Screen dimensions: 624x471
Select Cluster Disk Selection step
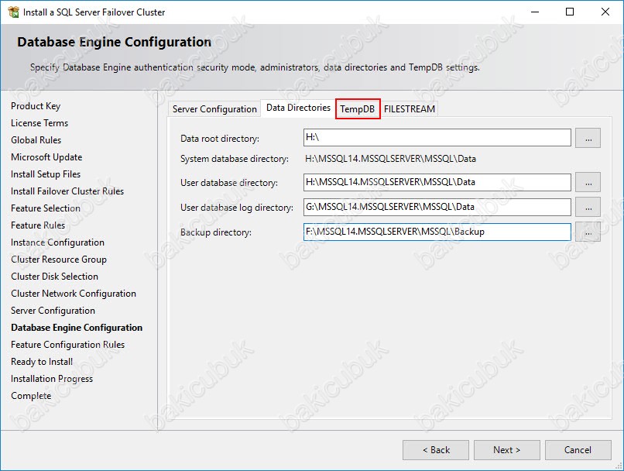(54, 277)
